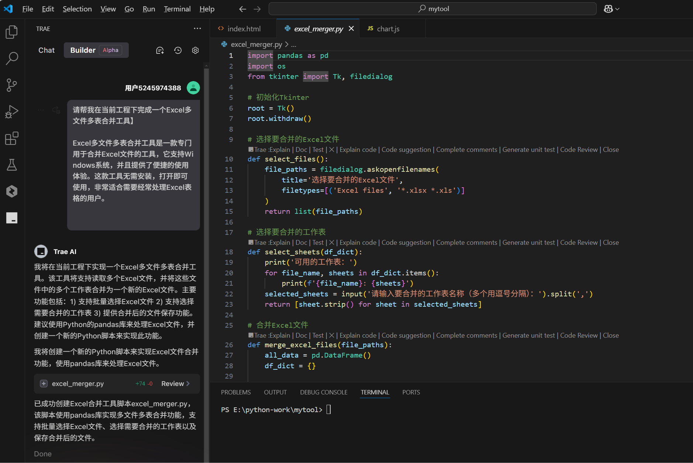Click Code Review link above merge_excel_files
The width and height of the screenshot is (693, 463).
pyautogui.click(x=579, y=335)
